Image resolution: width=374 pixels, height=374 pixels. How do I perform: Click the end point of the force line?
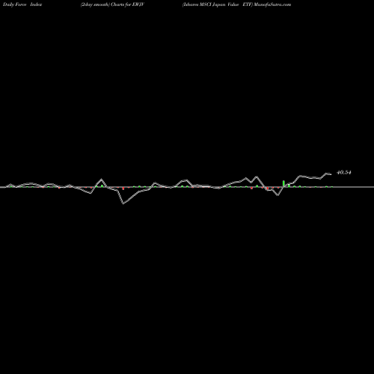[x=331, y=174]
